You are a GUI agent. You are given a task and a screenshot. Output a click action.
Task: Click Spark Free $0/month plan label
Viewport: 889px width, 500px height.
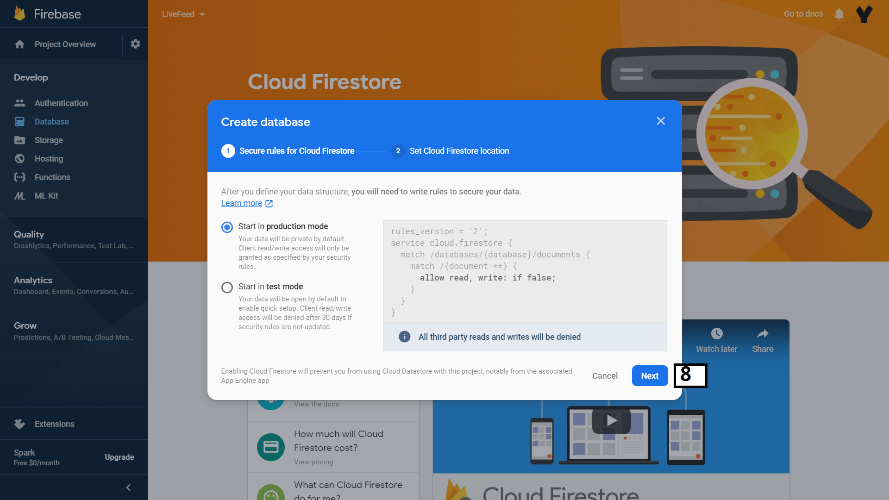click(x=37, y=457)
